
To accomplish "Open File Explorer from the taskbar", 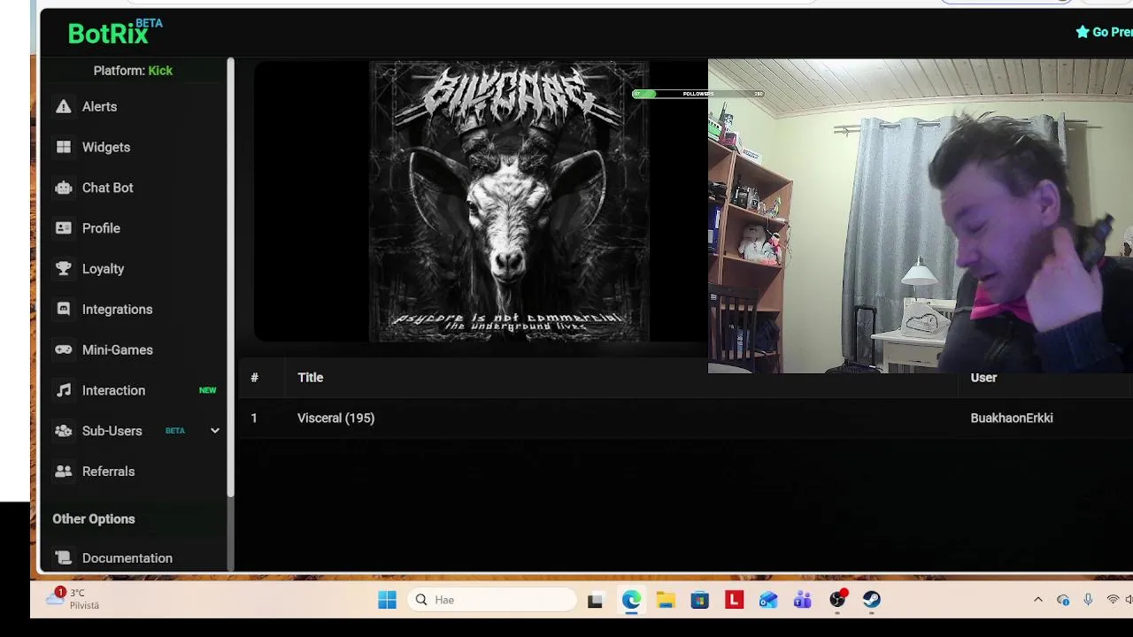I will (x=666, y=600).
